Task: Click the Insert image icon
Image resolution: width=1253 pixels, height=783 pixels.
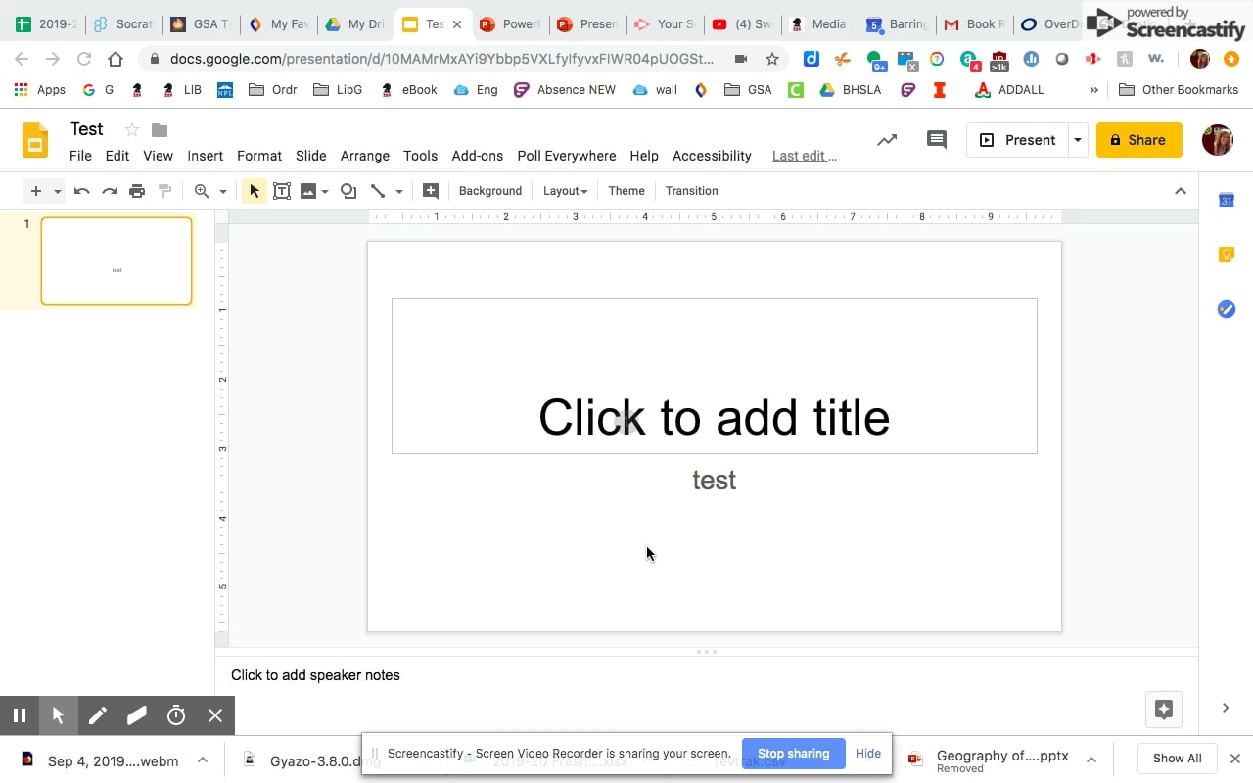Action: [x=308, y=191]
